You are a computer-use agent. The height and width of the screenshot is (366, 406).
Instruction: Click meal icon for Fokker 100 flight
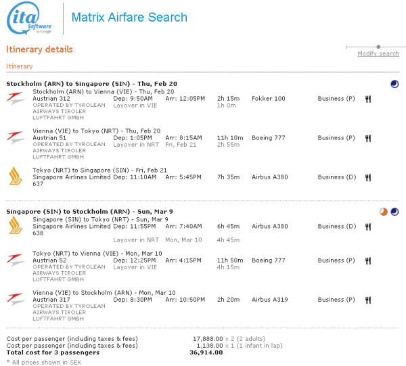tap(369, 99)
